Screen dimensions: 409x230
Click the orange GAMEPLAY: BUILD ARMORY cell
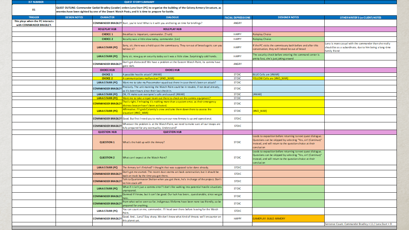(288, 218)
